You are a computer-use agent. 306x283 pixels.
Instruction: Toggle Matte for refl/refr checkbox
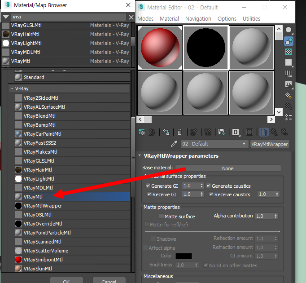coord(146,224)
